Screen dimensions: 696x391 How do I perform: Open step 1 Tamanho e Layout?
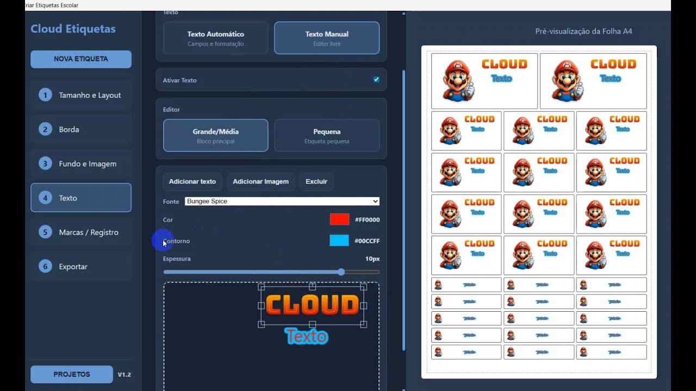(81, 95)
